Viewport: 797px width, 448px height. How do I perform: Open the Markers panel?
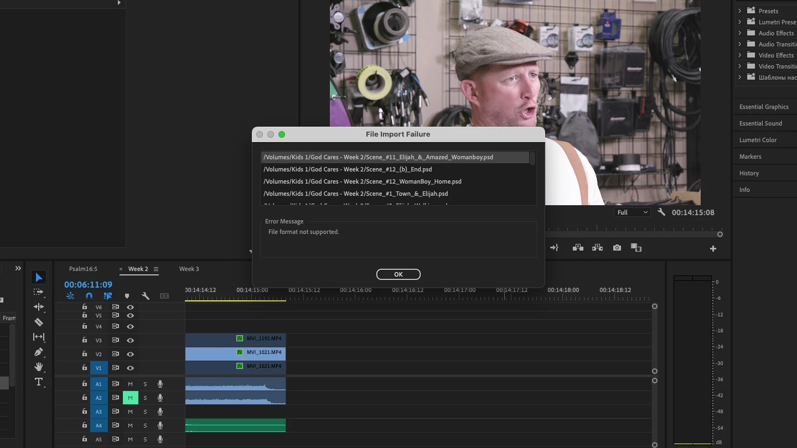click(x=750, y=157)
